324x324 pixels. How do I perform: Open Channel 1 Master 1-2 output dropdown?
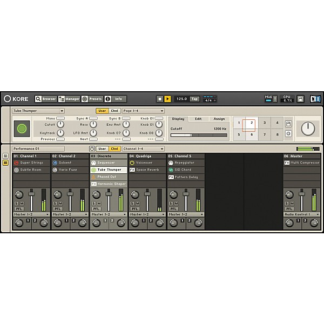(x=31, y=214)
